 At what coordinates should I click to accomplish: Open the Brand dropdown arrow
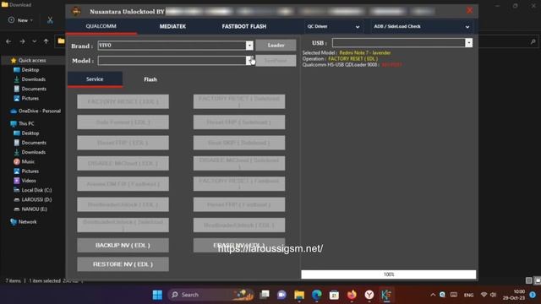pos(249,45)
